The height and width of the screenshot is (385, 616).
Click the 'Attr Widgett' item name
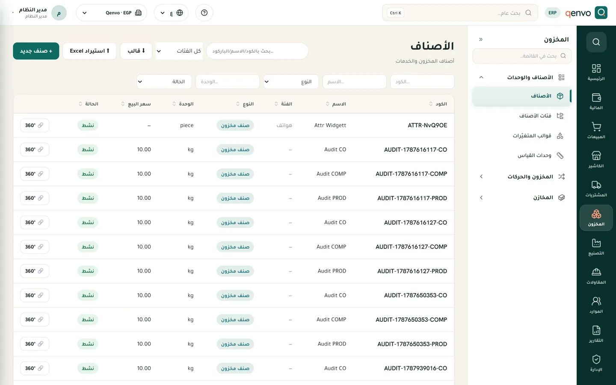coord(330,125)
